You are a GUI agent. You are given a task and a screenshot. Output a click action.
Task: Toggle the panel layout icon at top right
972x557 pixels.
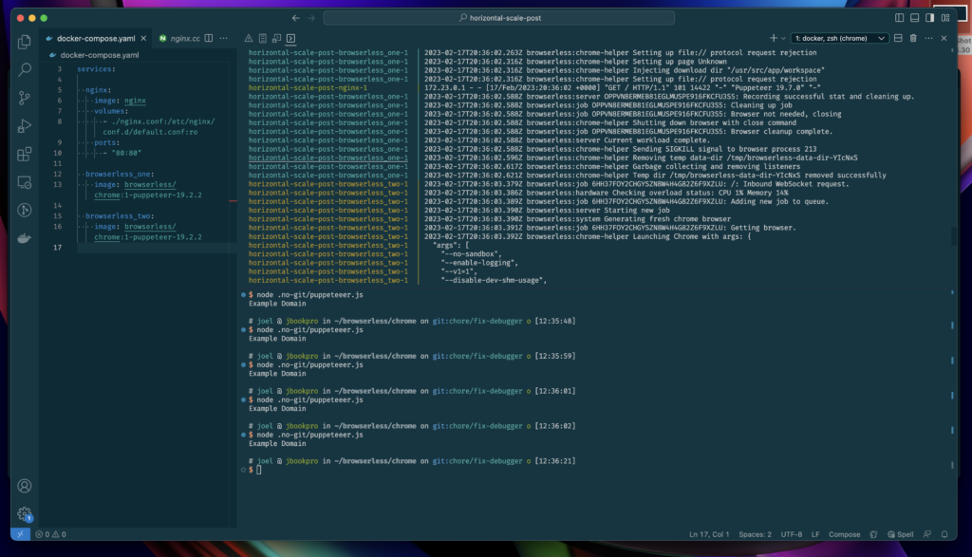click(914, 17)
